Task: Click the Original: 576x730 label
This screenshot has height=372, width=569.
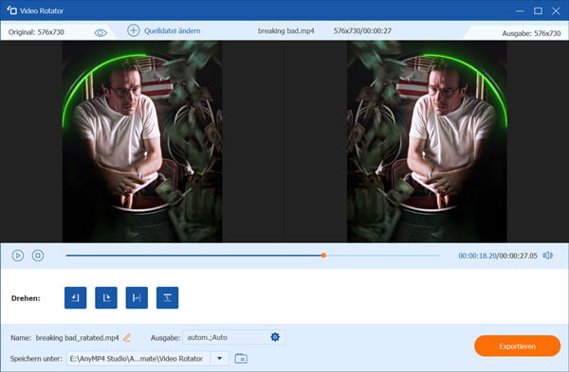Action: [36, 32]
